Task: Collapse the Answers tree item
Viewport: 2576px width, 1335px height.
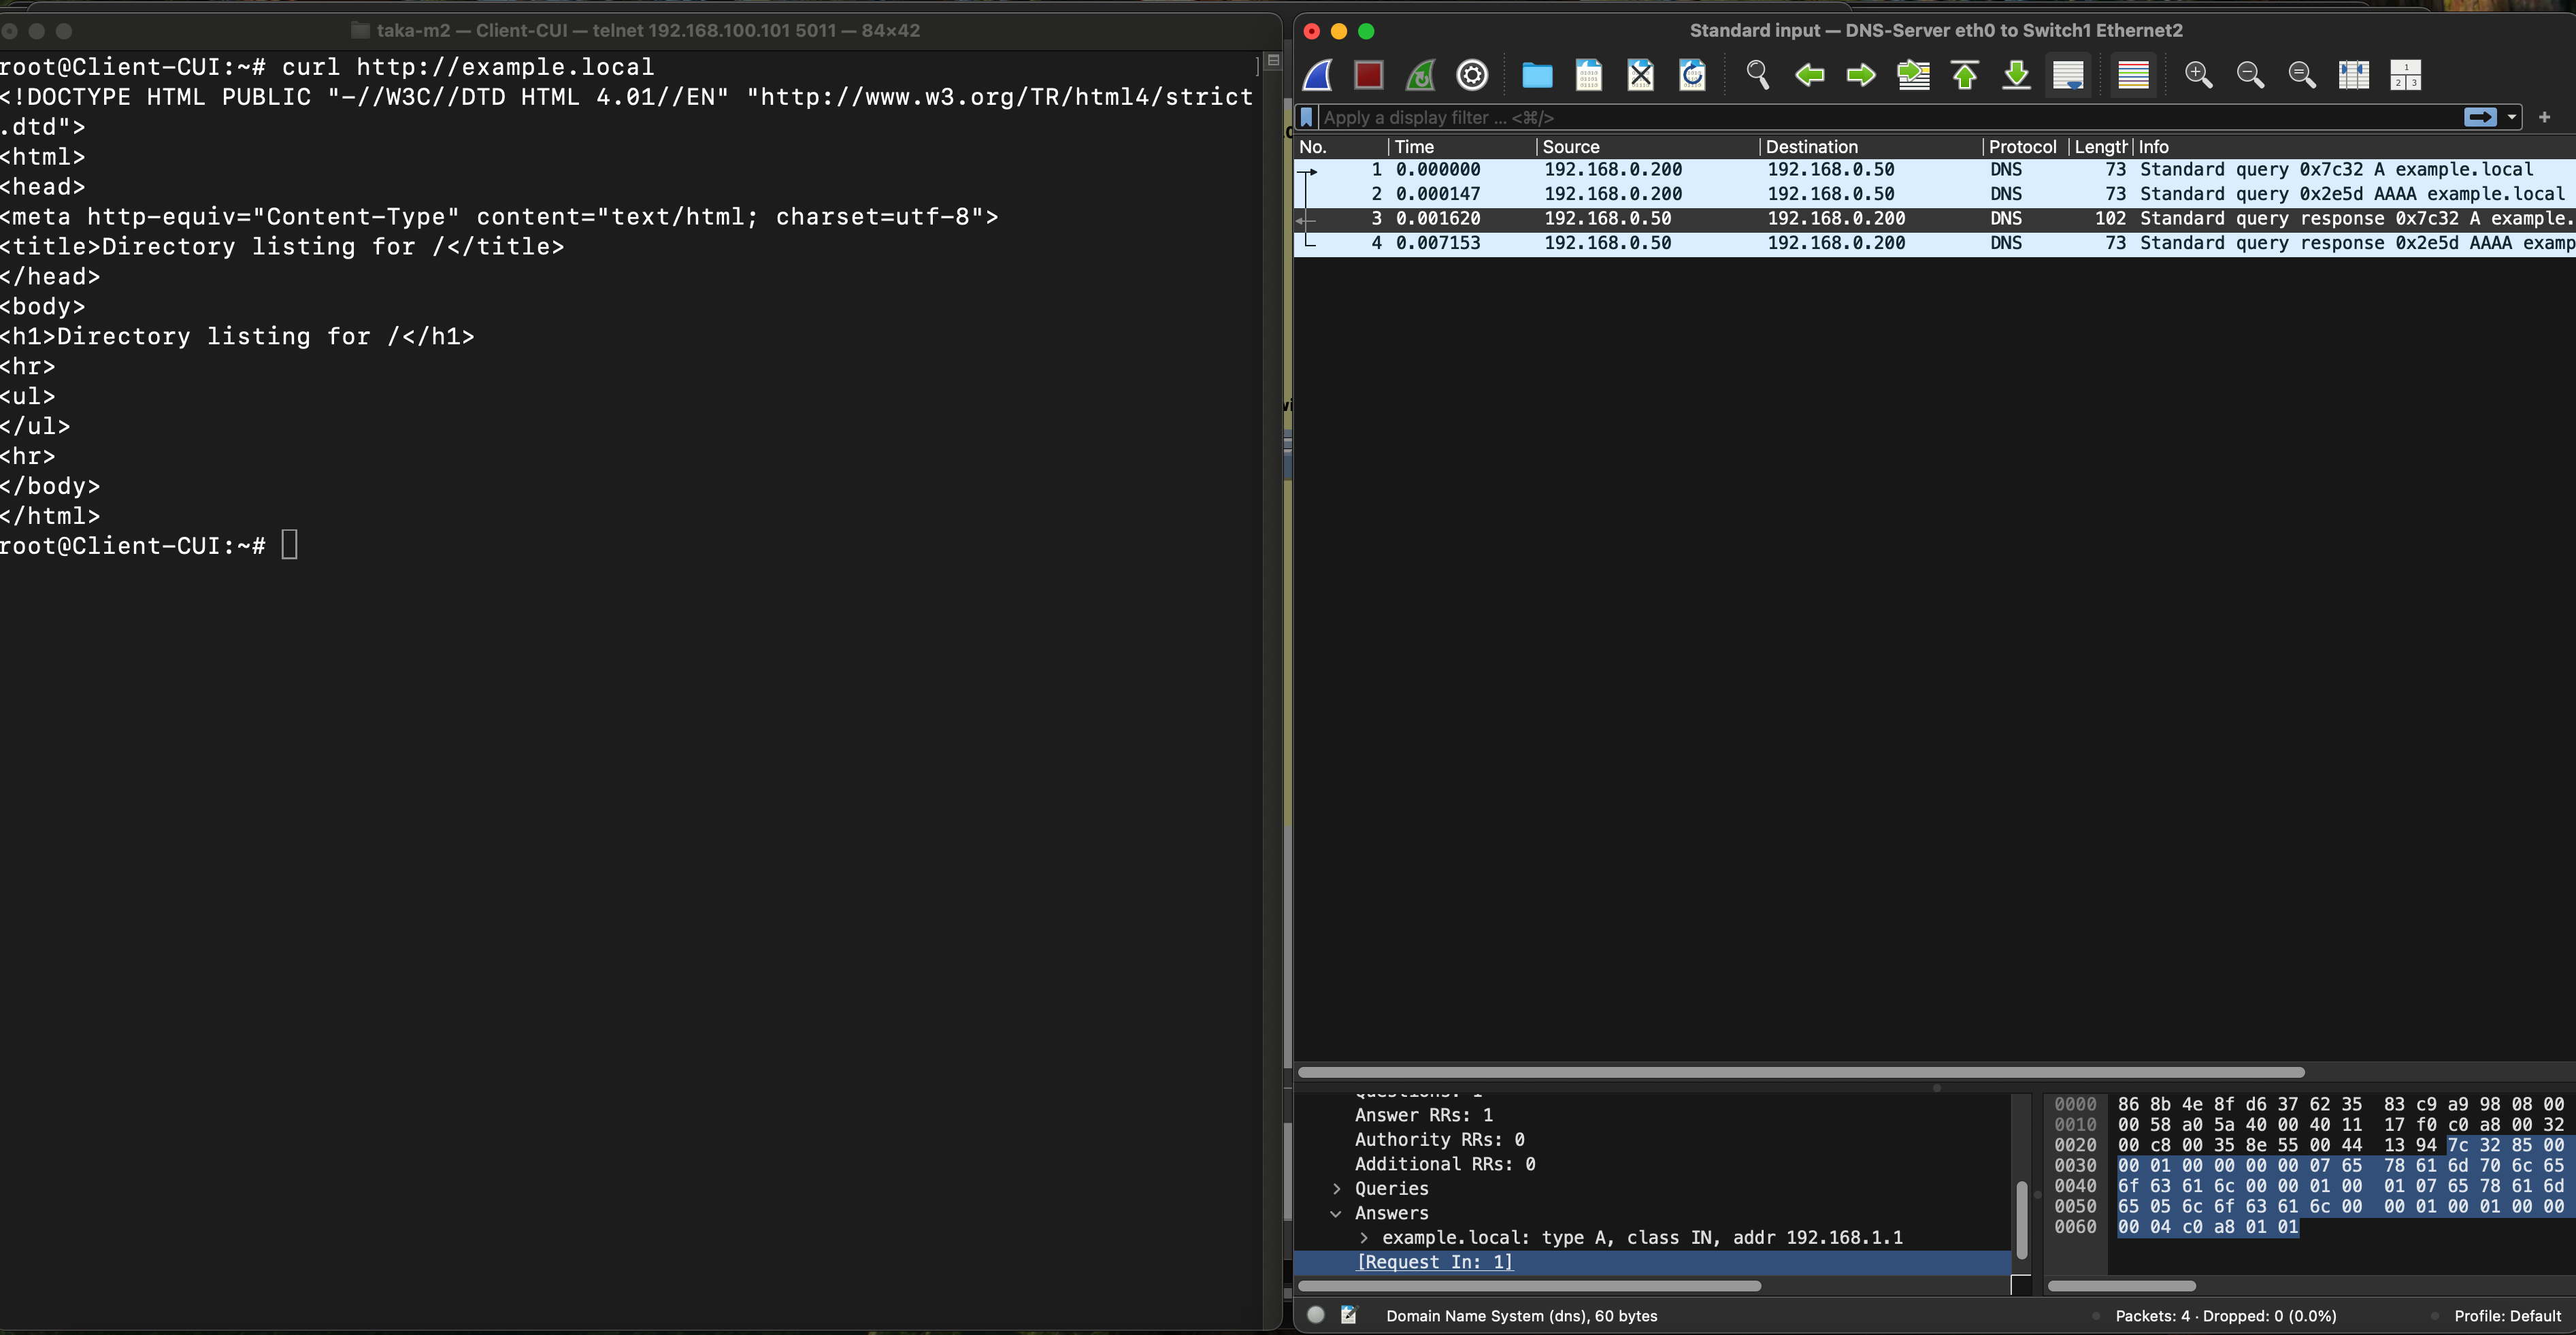Action: click(x=1336, y=1213)
